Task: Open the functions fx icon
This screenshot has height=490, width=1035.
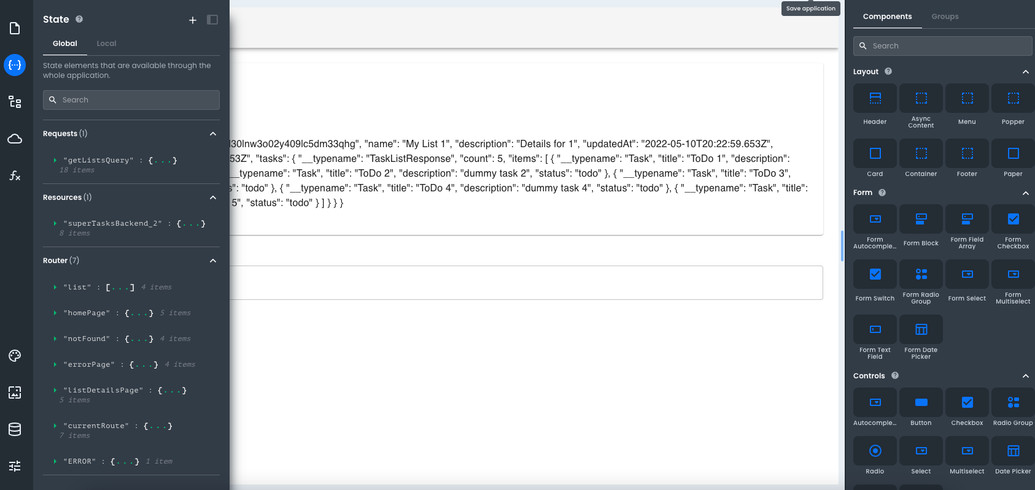Action: (15, 176)
